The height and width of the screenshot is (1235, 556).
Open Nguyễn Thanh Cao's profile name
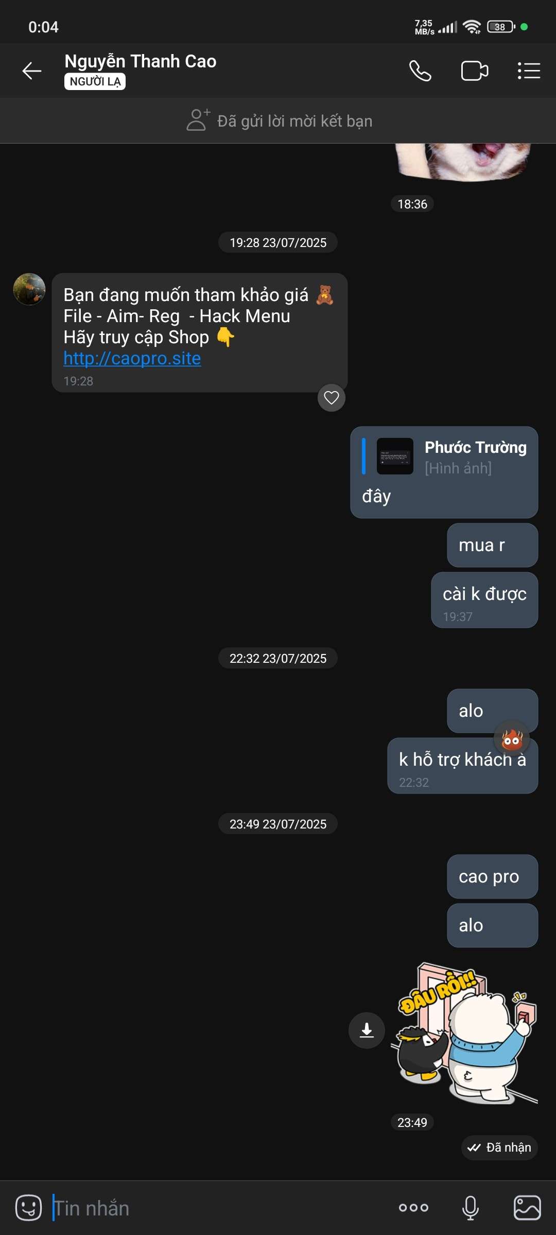point(141,61)
